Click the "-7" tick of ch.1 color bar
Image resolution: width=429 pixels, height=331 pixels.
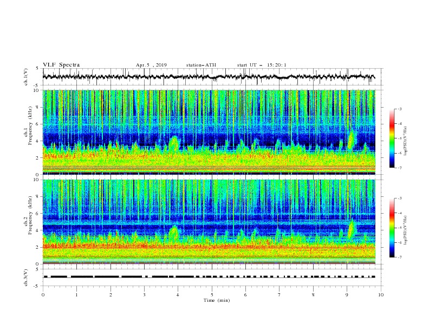(400, 168)
